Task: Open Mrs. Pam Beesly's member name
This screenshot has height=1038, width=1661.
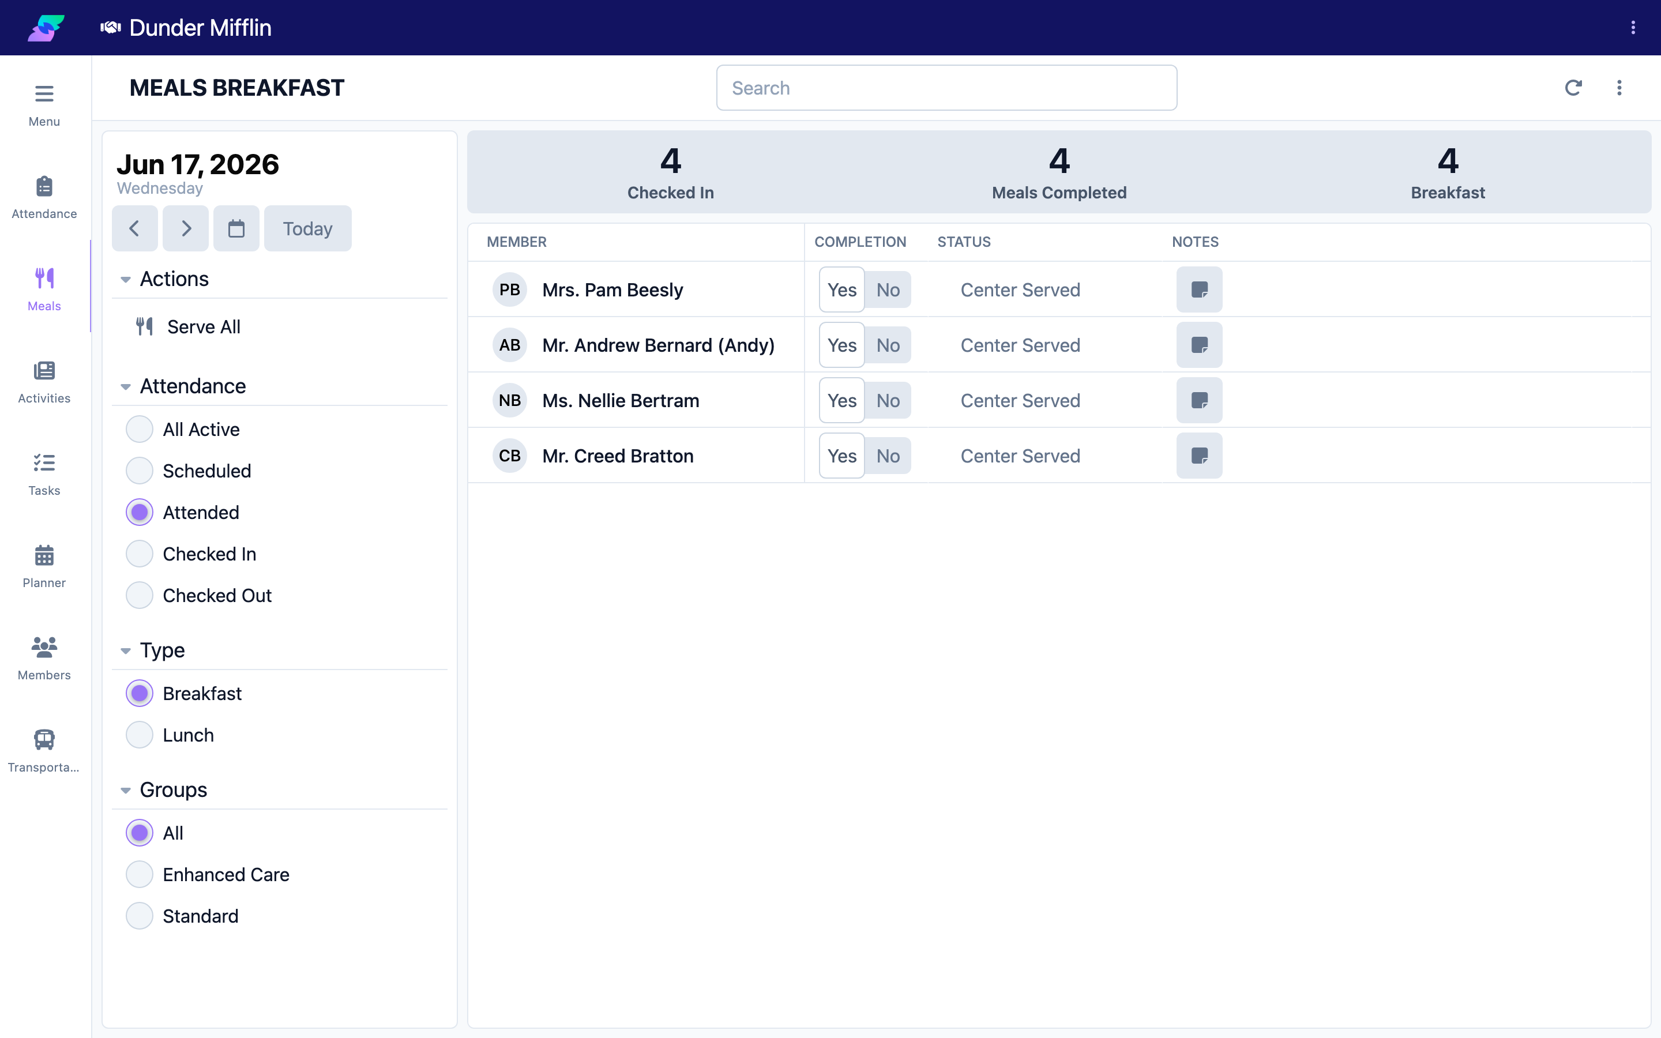Action: tap(612, 289)
